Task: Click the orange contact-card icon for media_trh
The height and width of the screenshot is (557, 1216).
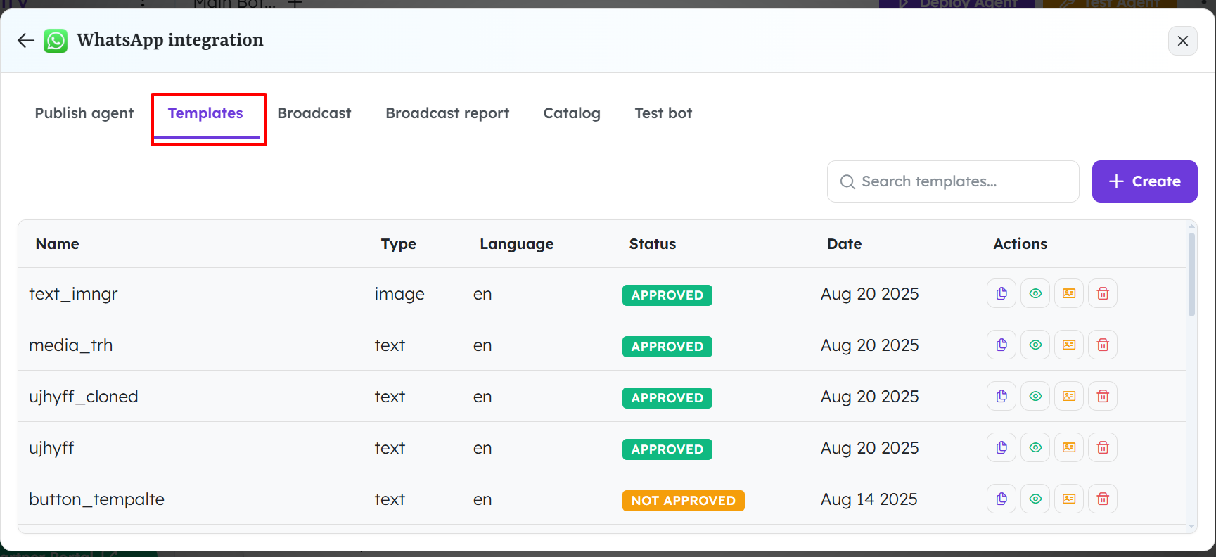Action: pos(1069,345)
